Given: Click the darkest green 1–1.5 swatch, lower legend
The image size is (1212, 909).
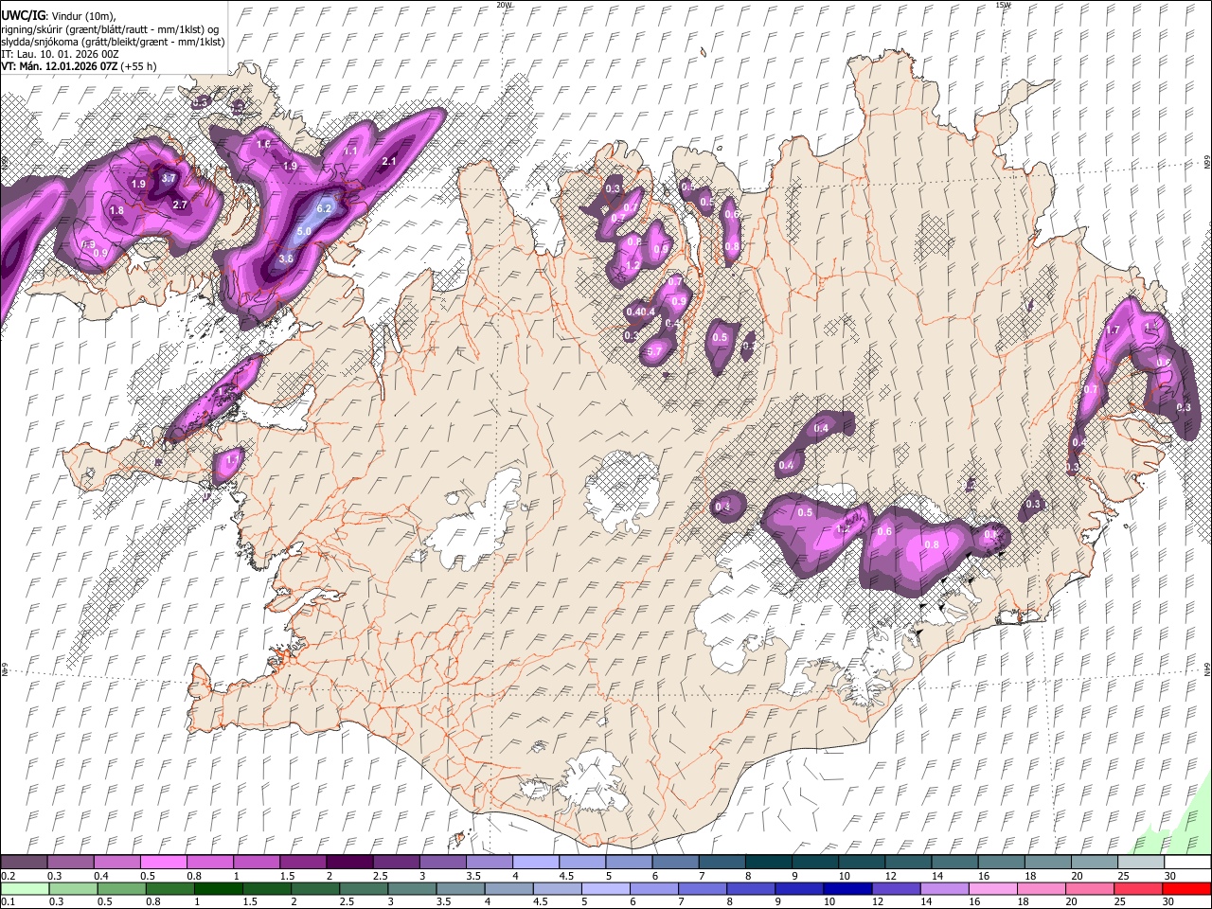Looking at the screenshot, I should tap(219, 888).
